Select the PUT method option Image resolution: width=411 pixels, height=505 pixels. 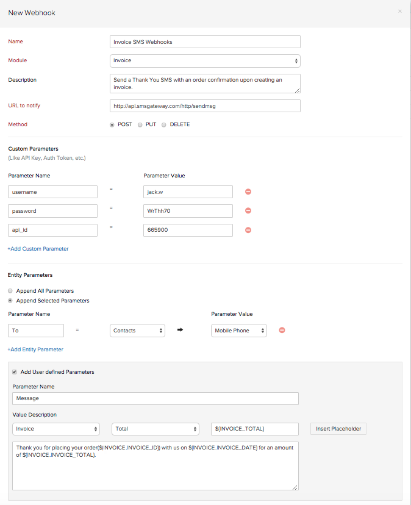point(140,124)
